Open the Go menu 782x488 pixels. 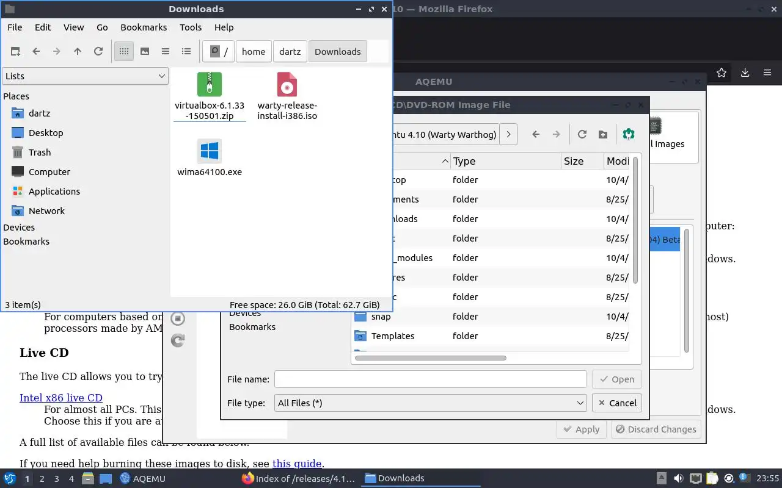coord(102,27)
